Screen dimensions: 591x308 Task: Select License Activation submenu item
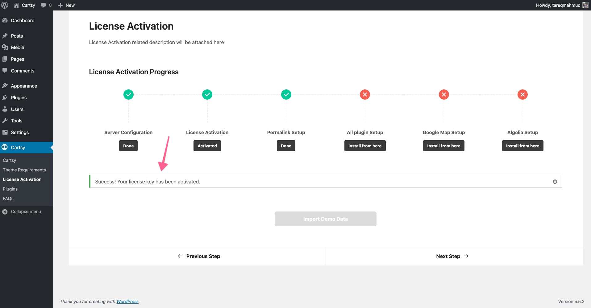22,179
